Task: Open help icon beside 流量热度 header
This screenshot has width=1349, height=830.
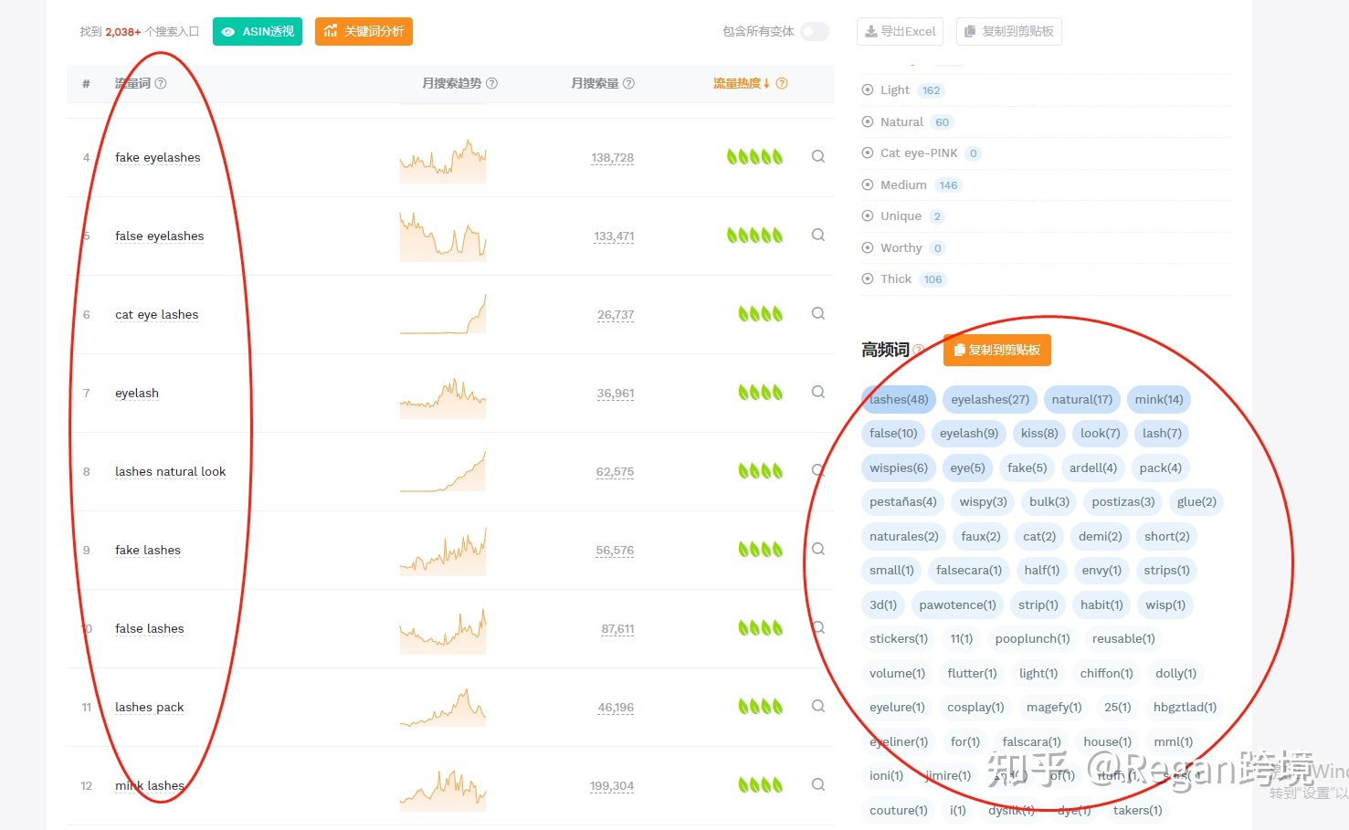Action: click(x=782, y=83)
